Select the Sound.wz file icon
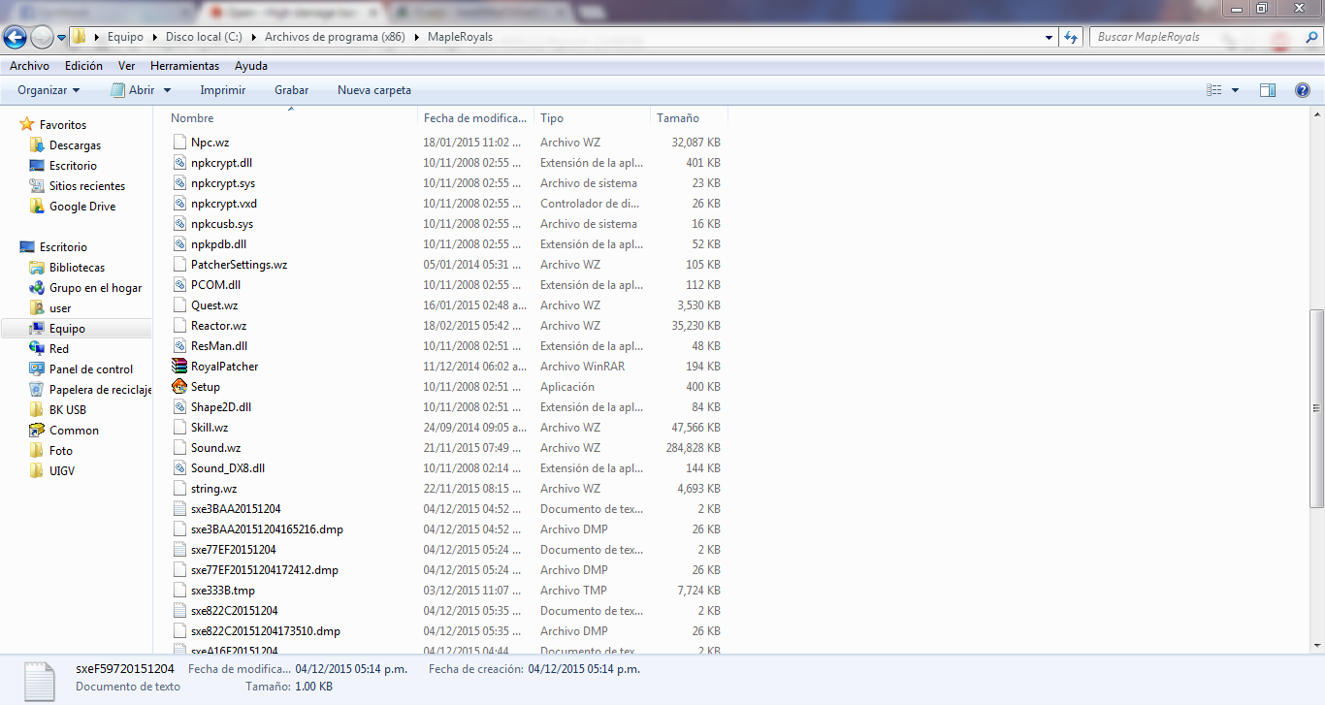 click(179, 447)
